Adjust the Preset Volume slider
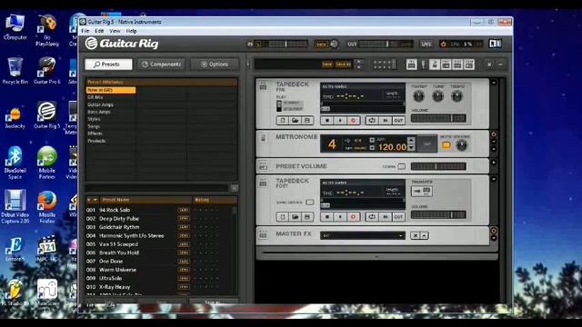The width and height of the screenshot is (582, 327). [x=438, y=166]
